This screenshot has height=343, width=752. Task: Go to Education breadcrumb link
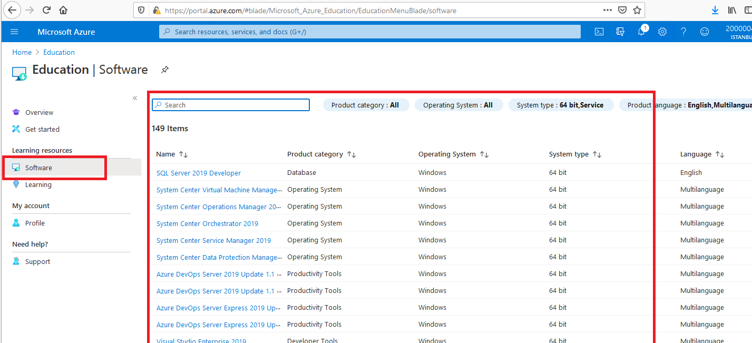coord(59,52)
